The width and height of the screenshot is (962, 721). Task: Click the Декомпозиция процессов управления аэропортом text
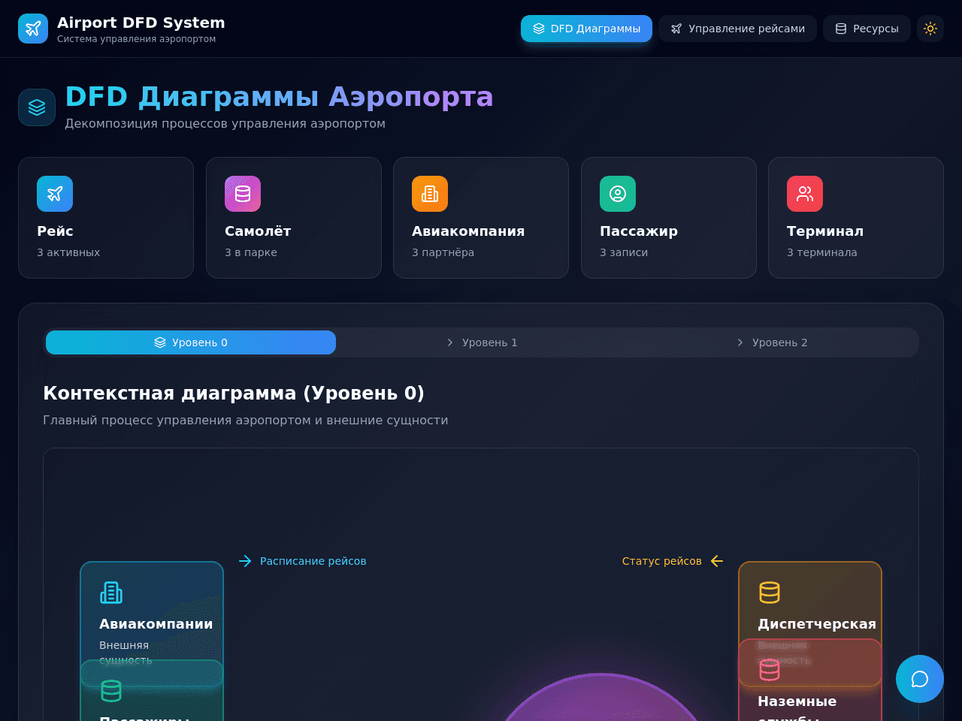[x=225, y=123]
